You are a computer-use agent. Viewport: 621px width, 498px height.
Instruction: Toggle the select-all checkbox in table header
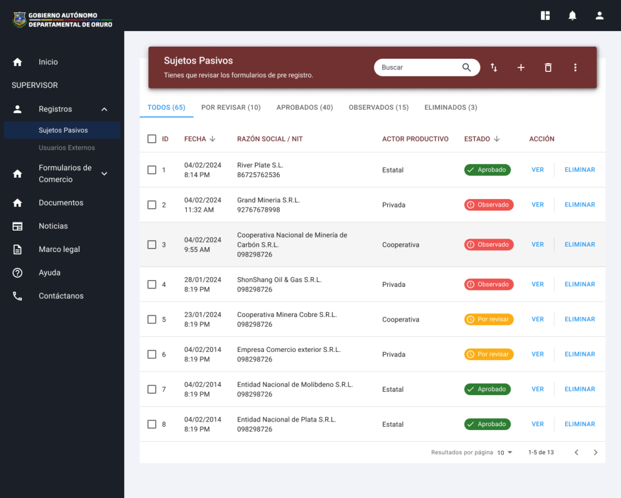[x=152, y=139]
